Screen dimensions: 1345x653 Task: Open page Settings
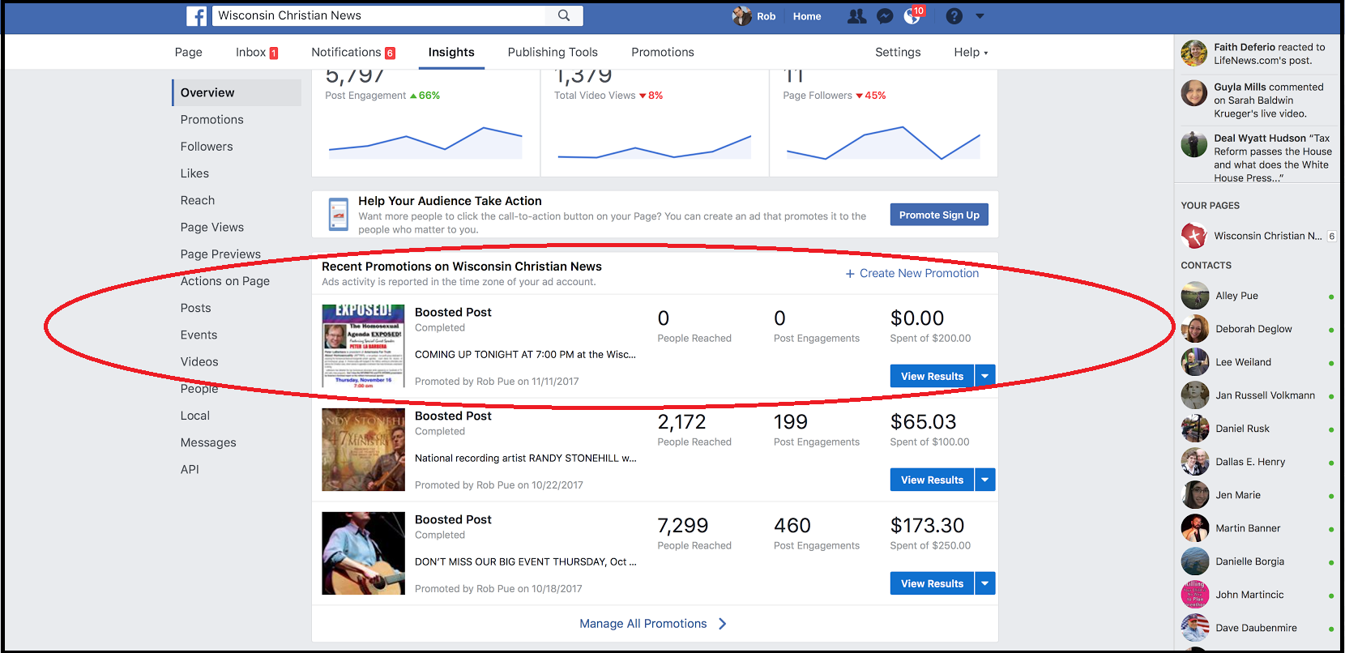[x=898, y=52]
